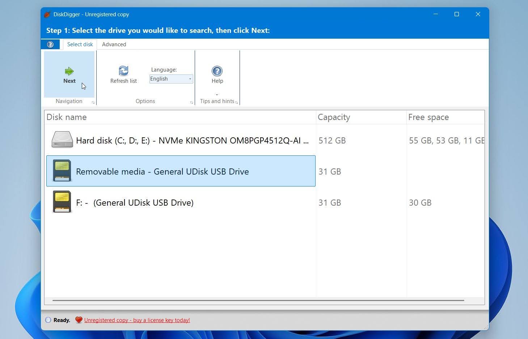Click the 30 GB free space cell
The width and height of the screenshot is (528, 339).
420,203
